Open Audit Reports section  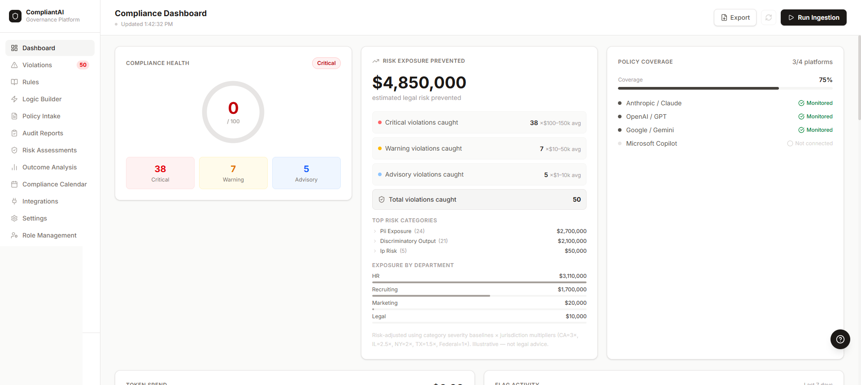50,133
